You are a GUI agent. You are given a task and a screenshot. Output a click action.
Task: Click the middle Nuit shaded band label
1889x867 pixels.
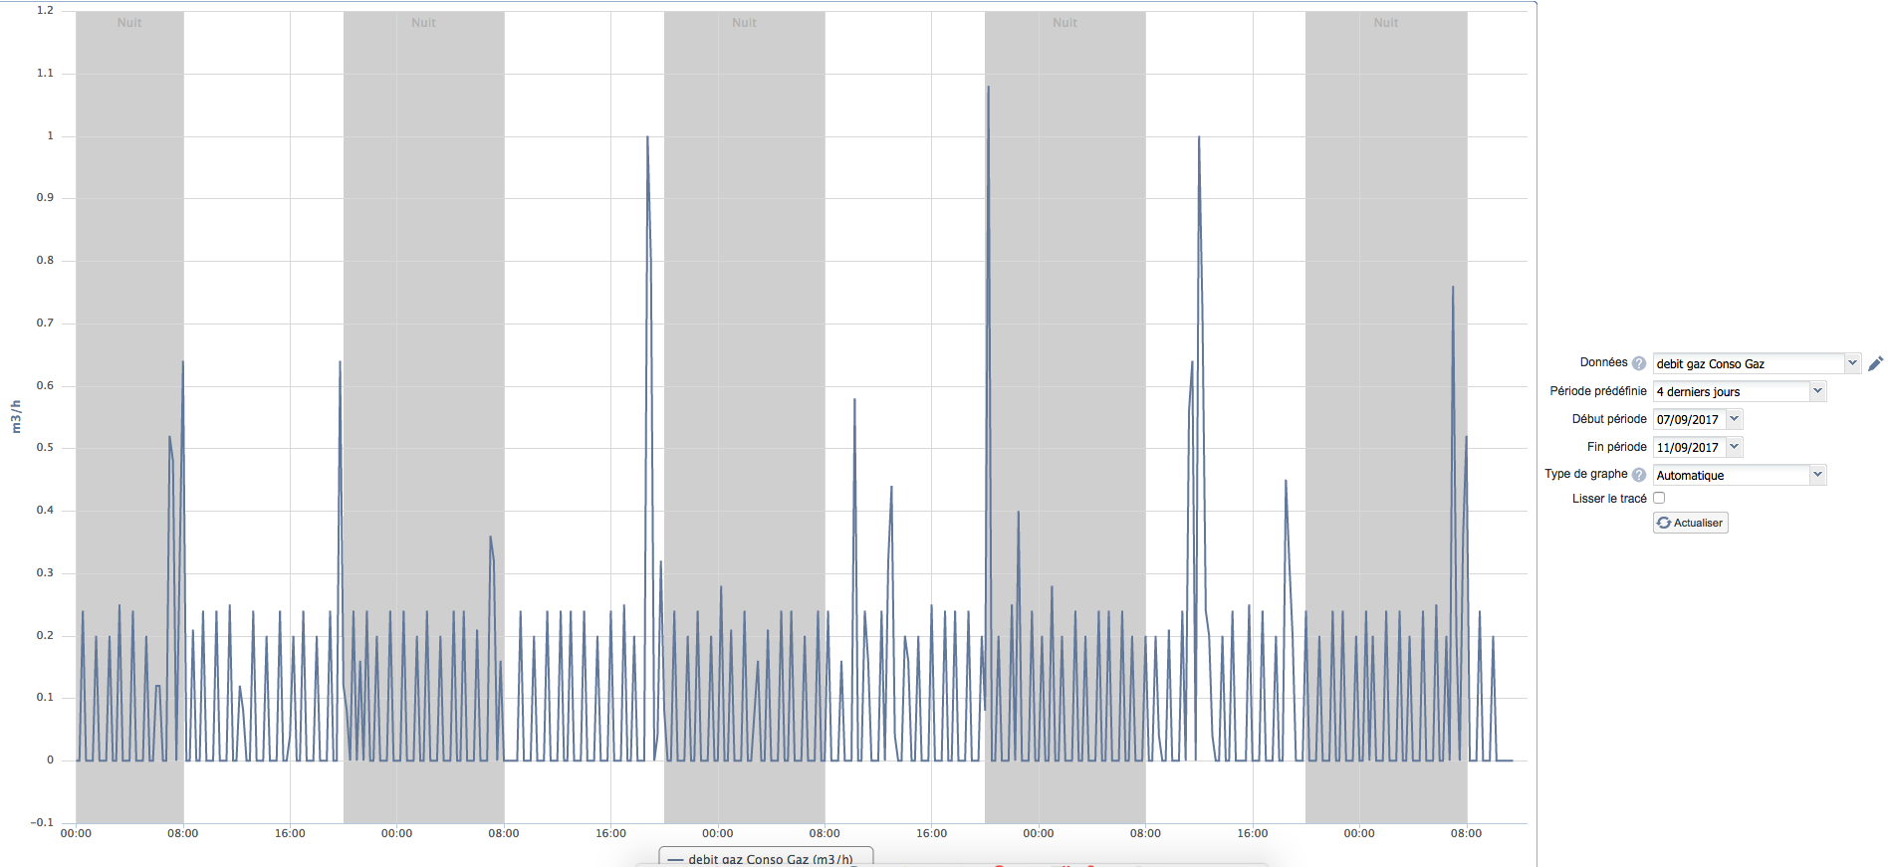pyautogui.click(x=744, y=23)
